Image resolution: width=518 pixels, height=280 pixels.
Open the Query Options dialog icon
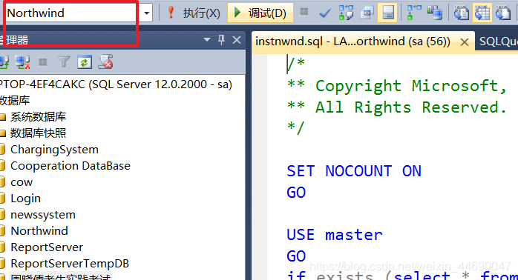coord(367,13)
